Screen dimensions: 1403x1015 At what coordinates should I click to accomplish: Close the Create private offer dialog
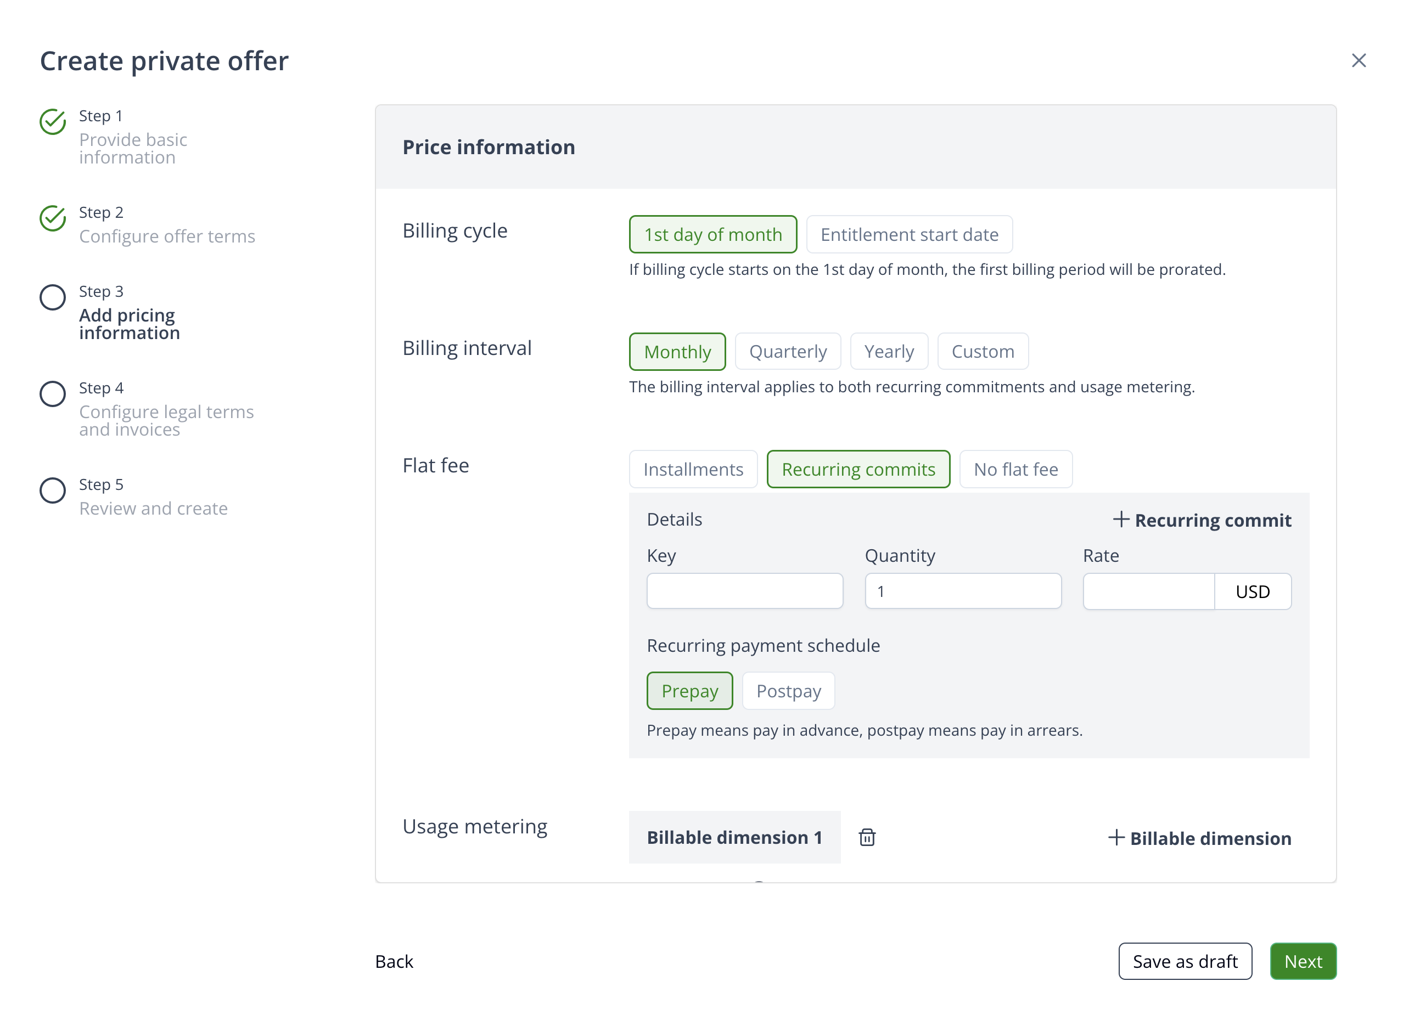(1358, 60)
